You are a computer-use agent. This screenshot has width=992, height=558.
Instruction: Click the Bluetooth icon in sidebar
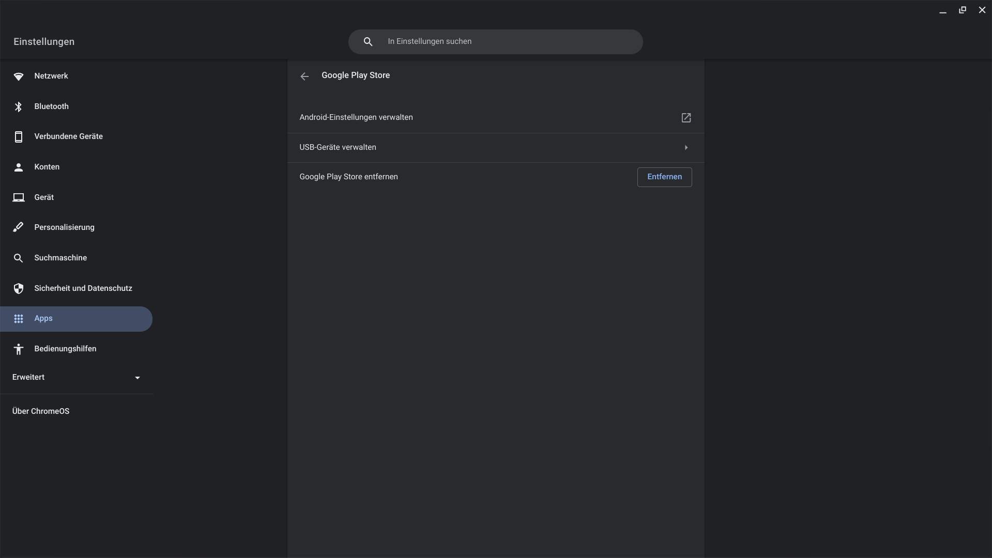pos(19,106)
